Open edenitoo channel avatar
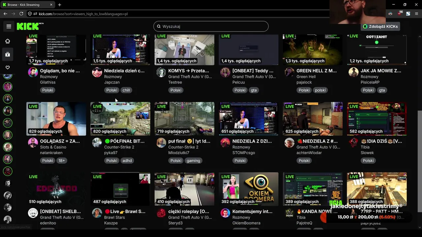Viewport: 422px width, 237px height. (33, 213)
